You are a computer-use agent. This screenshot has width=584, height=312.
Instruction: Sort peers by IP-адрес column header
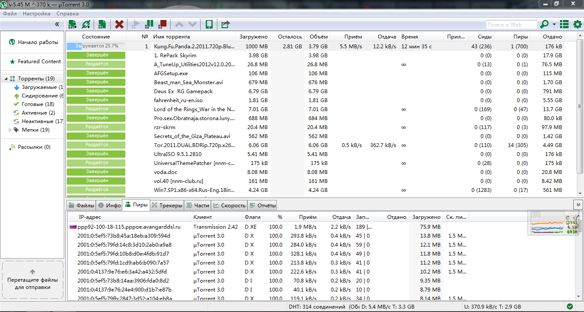coord(130,217)
